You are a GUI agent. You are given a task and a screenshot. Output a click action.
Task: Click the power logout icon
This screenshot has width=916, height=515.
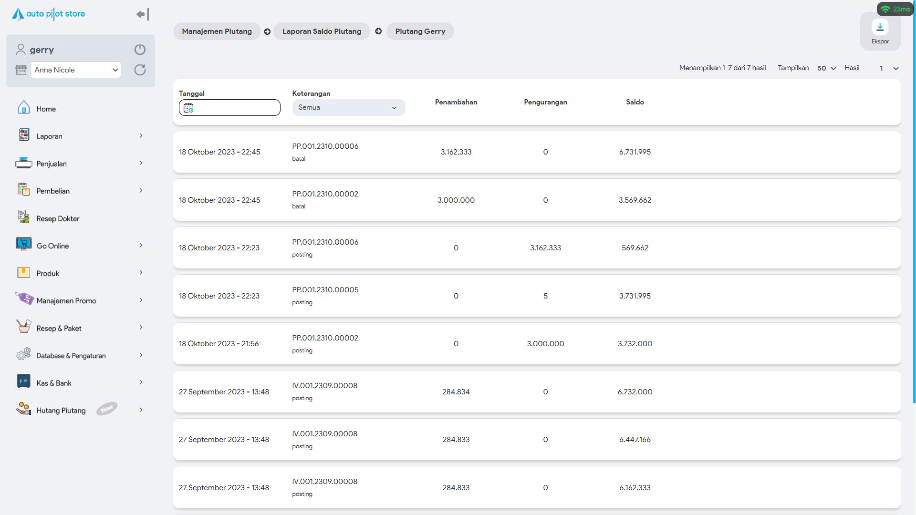(140, 50)
